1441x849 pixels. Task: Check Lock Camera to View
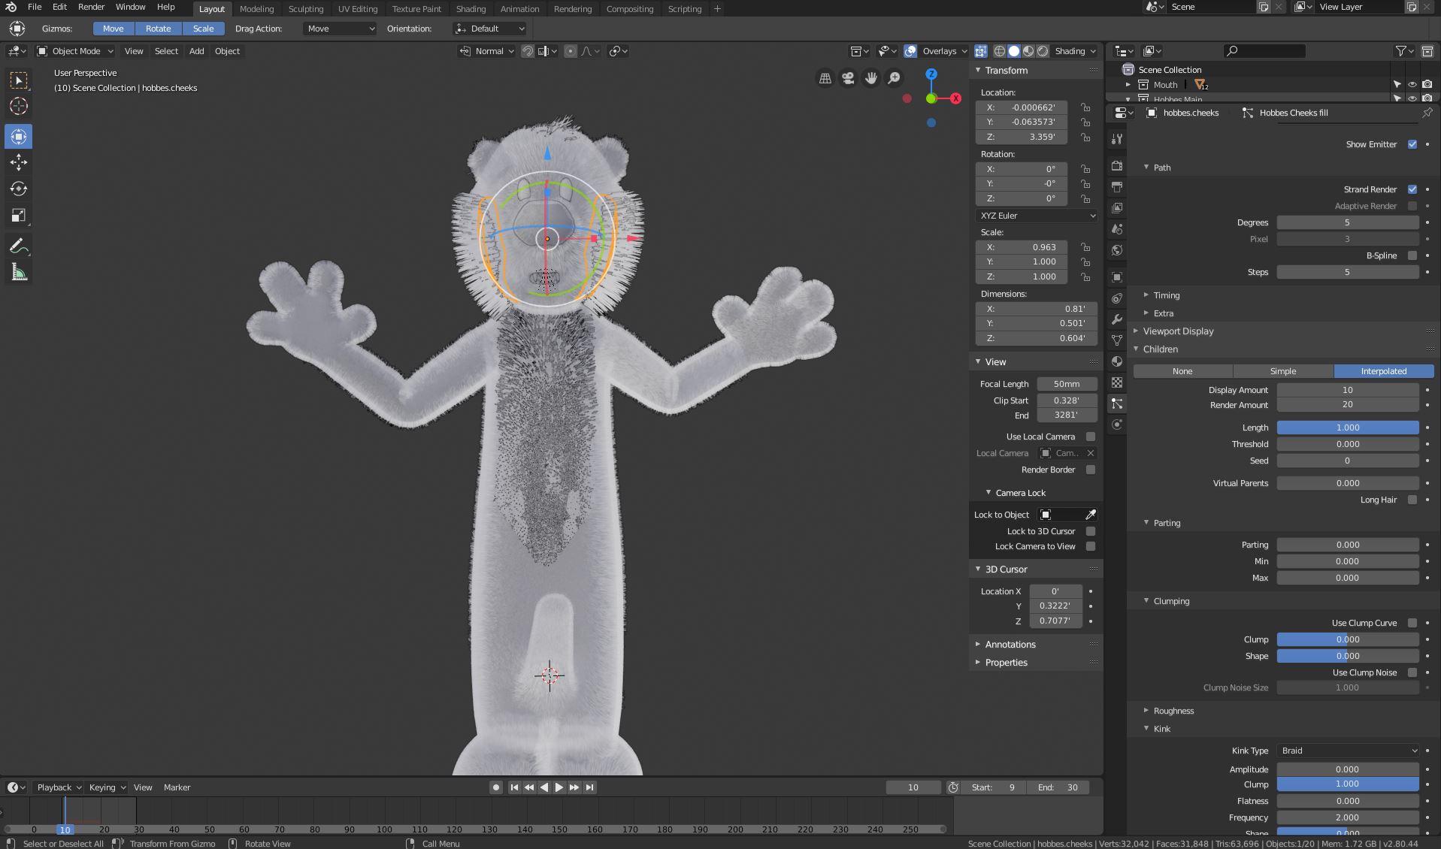pos(1091,546)
